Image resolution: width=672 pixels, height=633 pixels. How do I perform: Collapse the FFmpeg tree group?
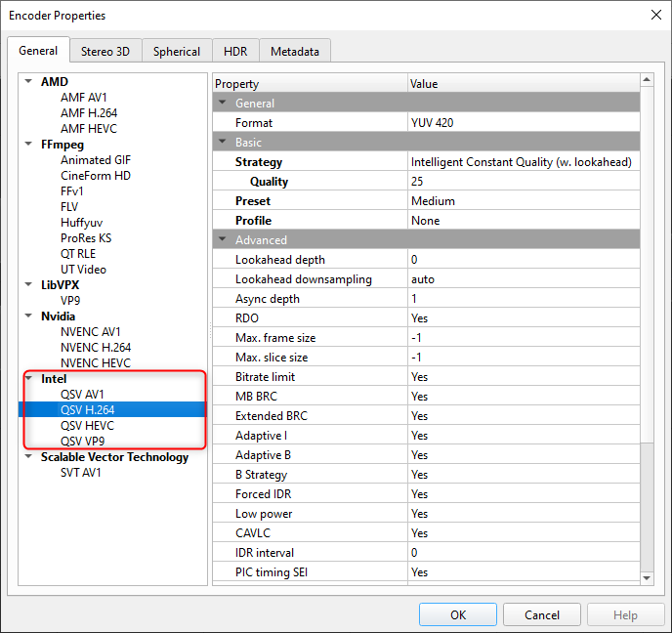pyautogui.click(x=29, y=145)
